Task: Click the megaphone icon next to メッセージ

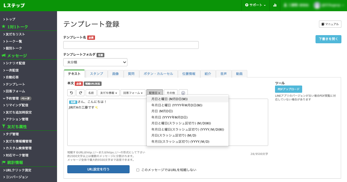Action: [x=4, y=55]
